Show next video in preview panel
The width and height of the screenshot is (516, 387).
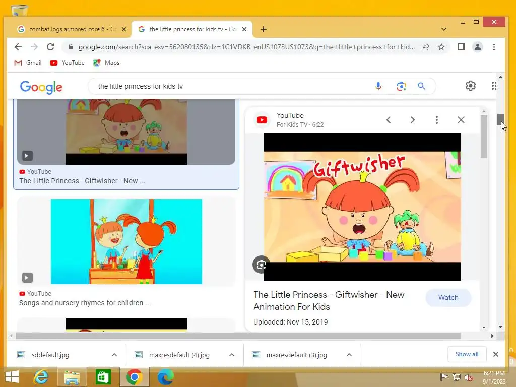tap(413, 120)
